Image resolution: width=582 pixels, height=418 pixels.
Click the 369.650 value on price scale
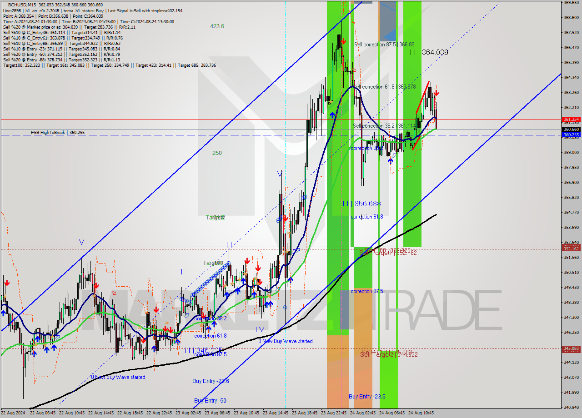(571, 3)
